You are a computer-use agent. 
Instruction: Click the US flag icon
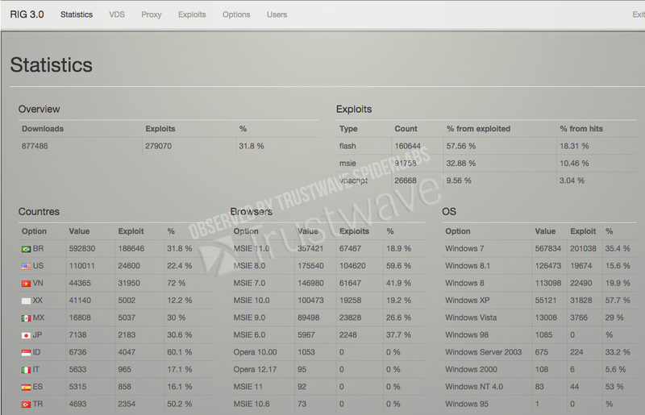27,265
